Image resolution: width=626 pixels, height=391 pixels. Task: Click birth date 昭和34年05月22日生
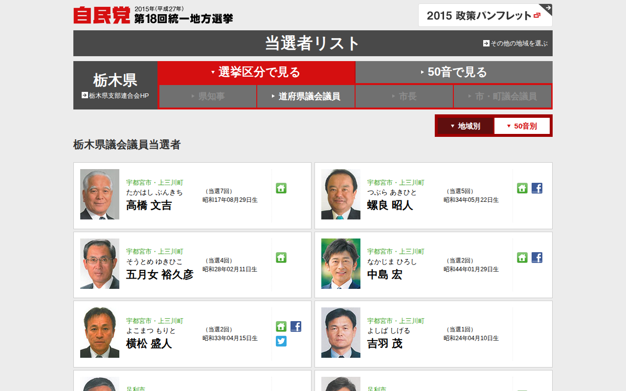pos(471,200)
